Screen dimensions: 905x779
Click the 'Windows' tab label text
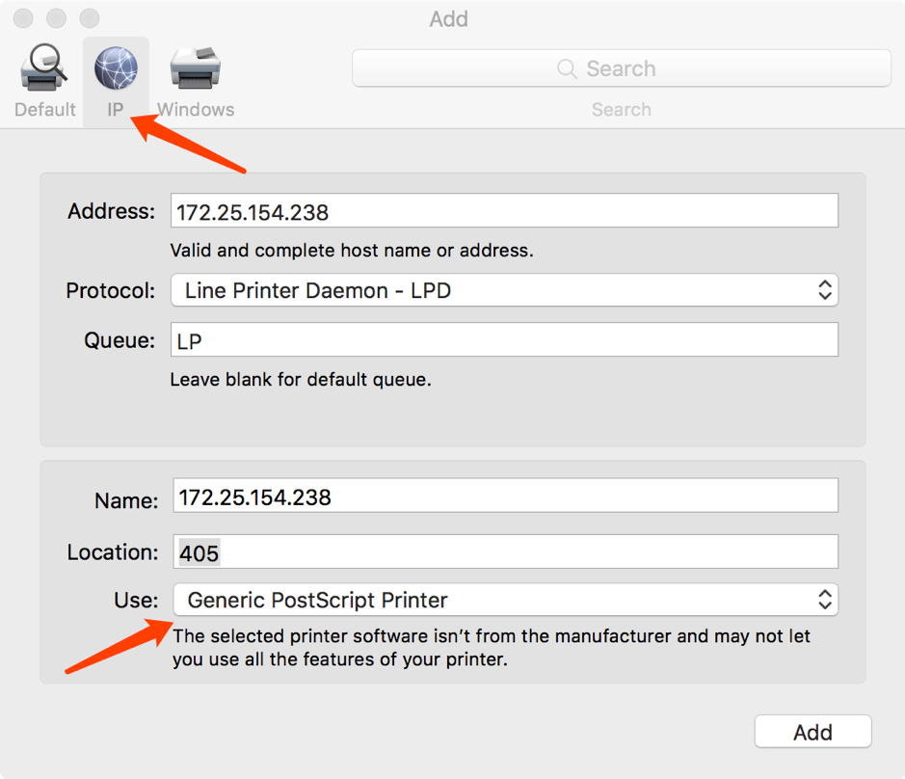pos(196,110)
